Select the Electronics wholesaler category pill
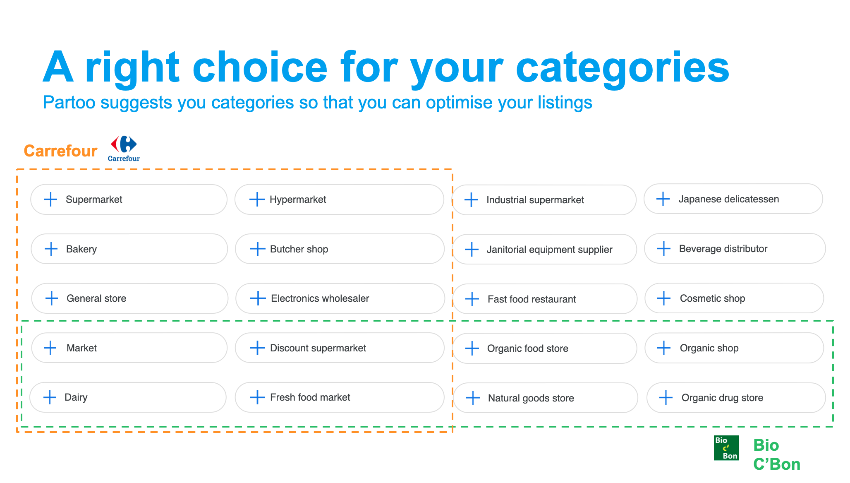The width and height of the screenshot is (850, 483). pos(340,298)
